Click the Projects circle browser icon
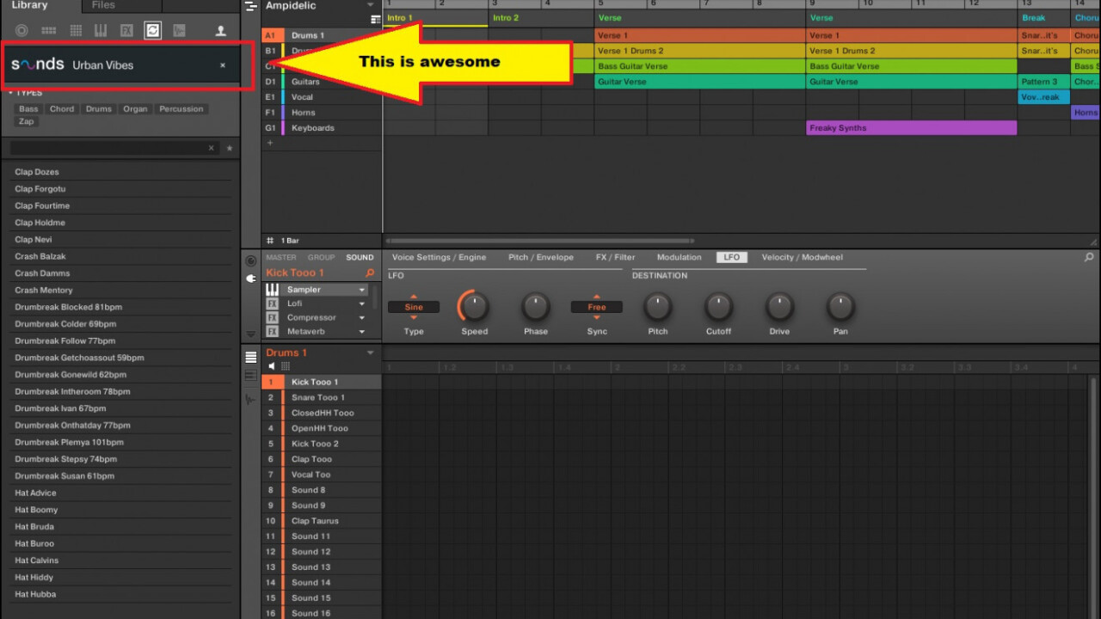The width and height of the screenshot is (1101, 619). [x=22, y=31]
